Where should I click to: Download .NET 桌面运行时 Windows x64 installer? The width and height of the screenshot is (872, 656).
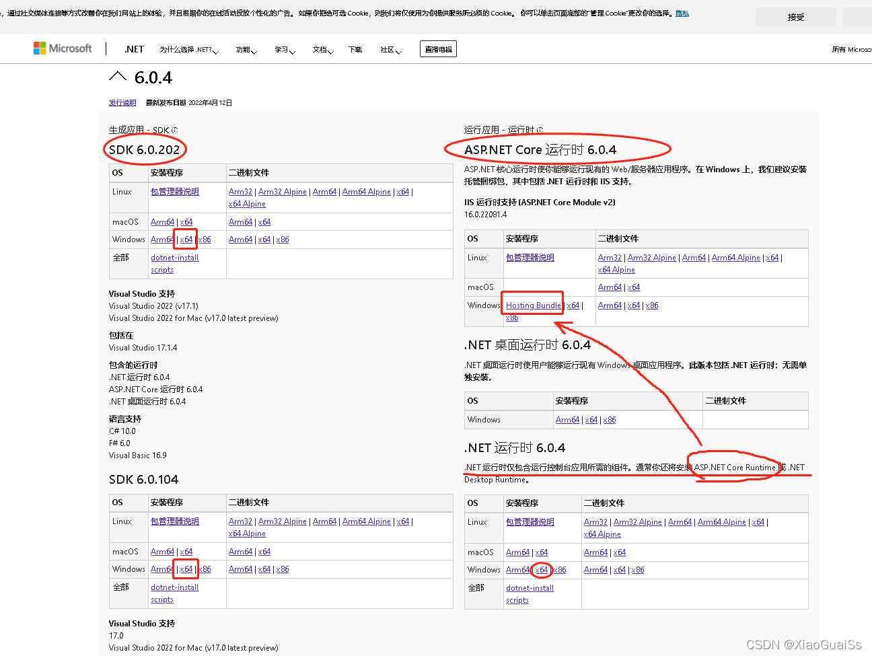click(x=591, y=420)
